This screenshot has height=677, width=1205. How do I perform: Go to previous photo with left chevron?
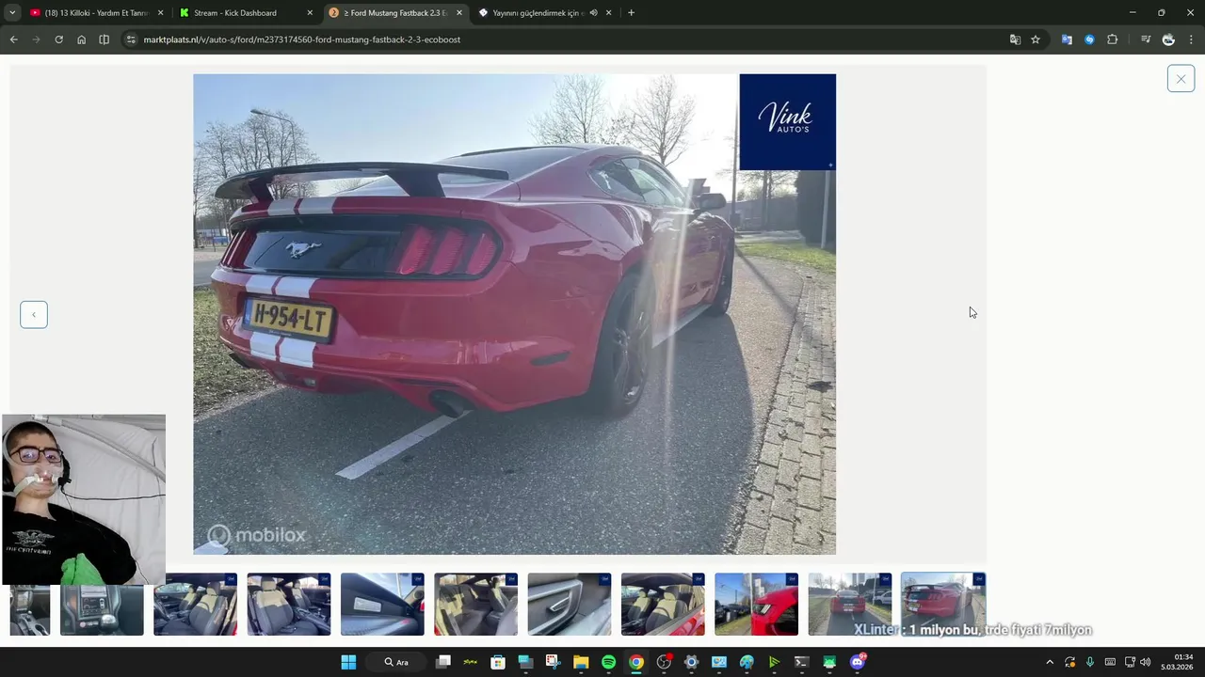[x=34, y=315]
